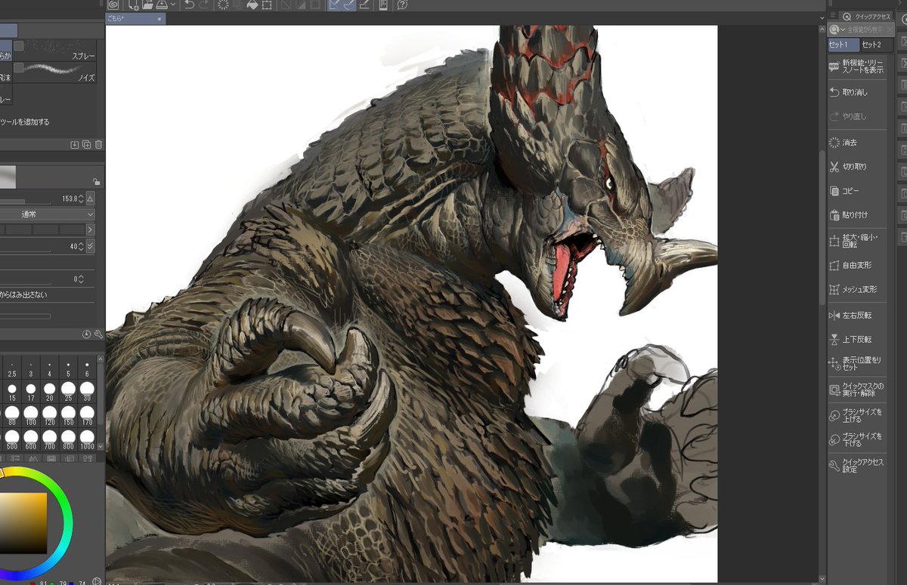This screenshot has height=585, width=907.
Task: Adjust the 40 value stepper
Action: tap(82, 247)
